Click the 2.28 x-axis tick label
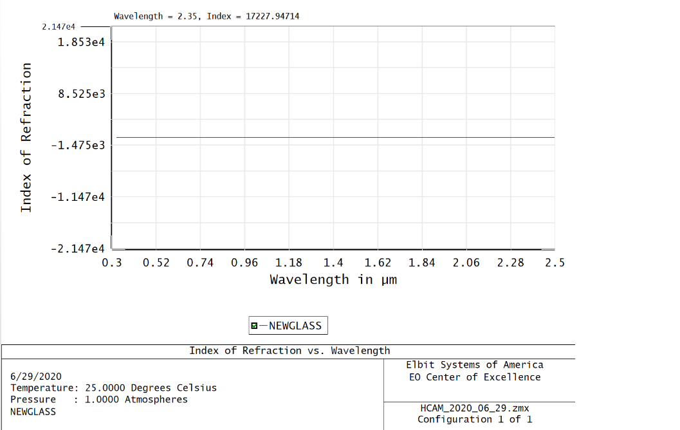The width and height of the screenshot is (680, 430). tap(510, 263)
